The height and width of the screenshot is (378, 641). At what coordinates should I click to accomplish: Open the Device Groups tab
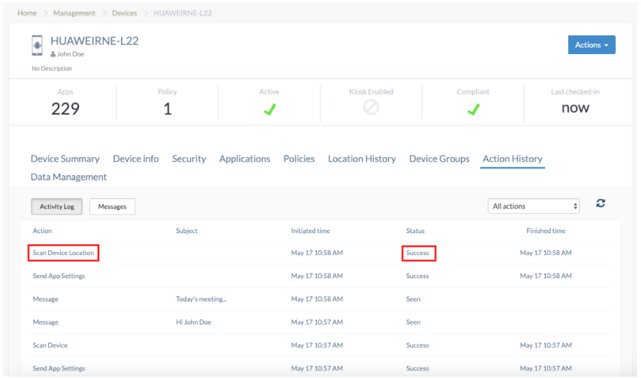(439, 159)
